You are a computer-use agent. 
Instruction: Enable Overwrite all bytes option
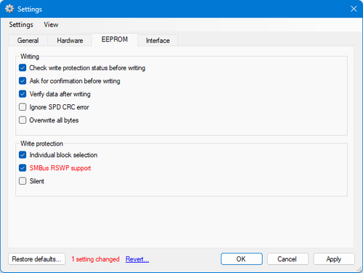tap(23, 120)
